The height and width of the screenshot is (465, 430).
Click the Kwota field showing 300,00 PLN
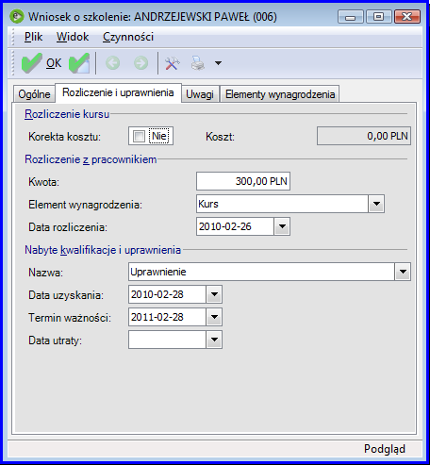pyautogui.click(x=243, y=181)
